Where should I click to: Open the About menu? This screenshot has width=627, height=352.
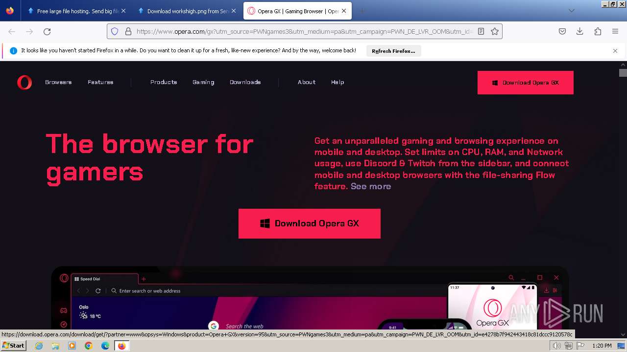click(307, 82)
